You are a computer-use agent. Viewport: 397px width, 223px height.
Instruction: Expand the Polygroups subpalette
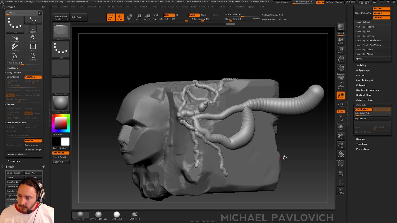[363, 70]
